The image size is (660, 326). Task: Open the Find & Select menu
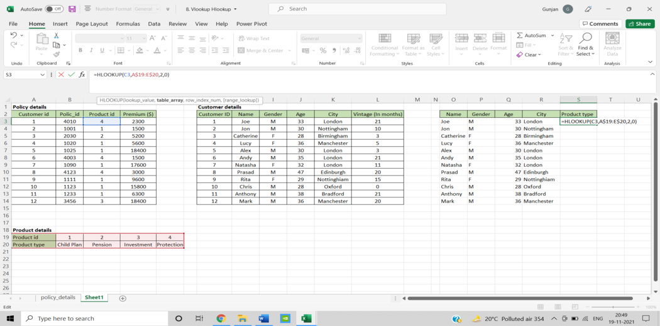point(585,45)
